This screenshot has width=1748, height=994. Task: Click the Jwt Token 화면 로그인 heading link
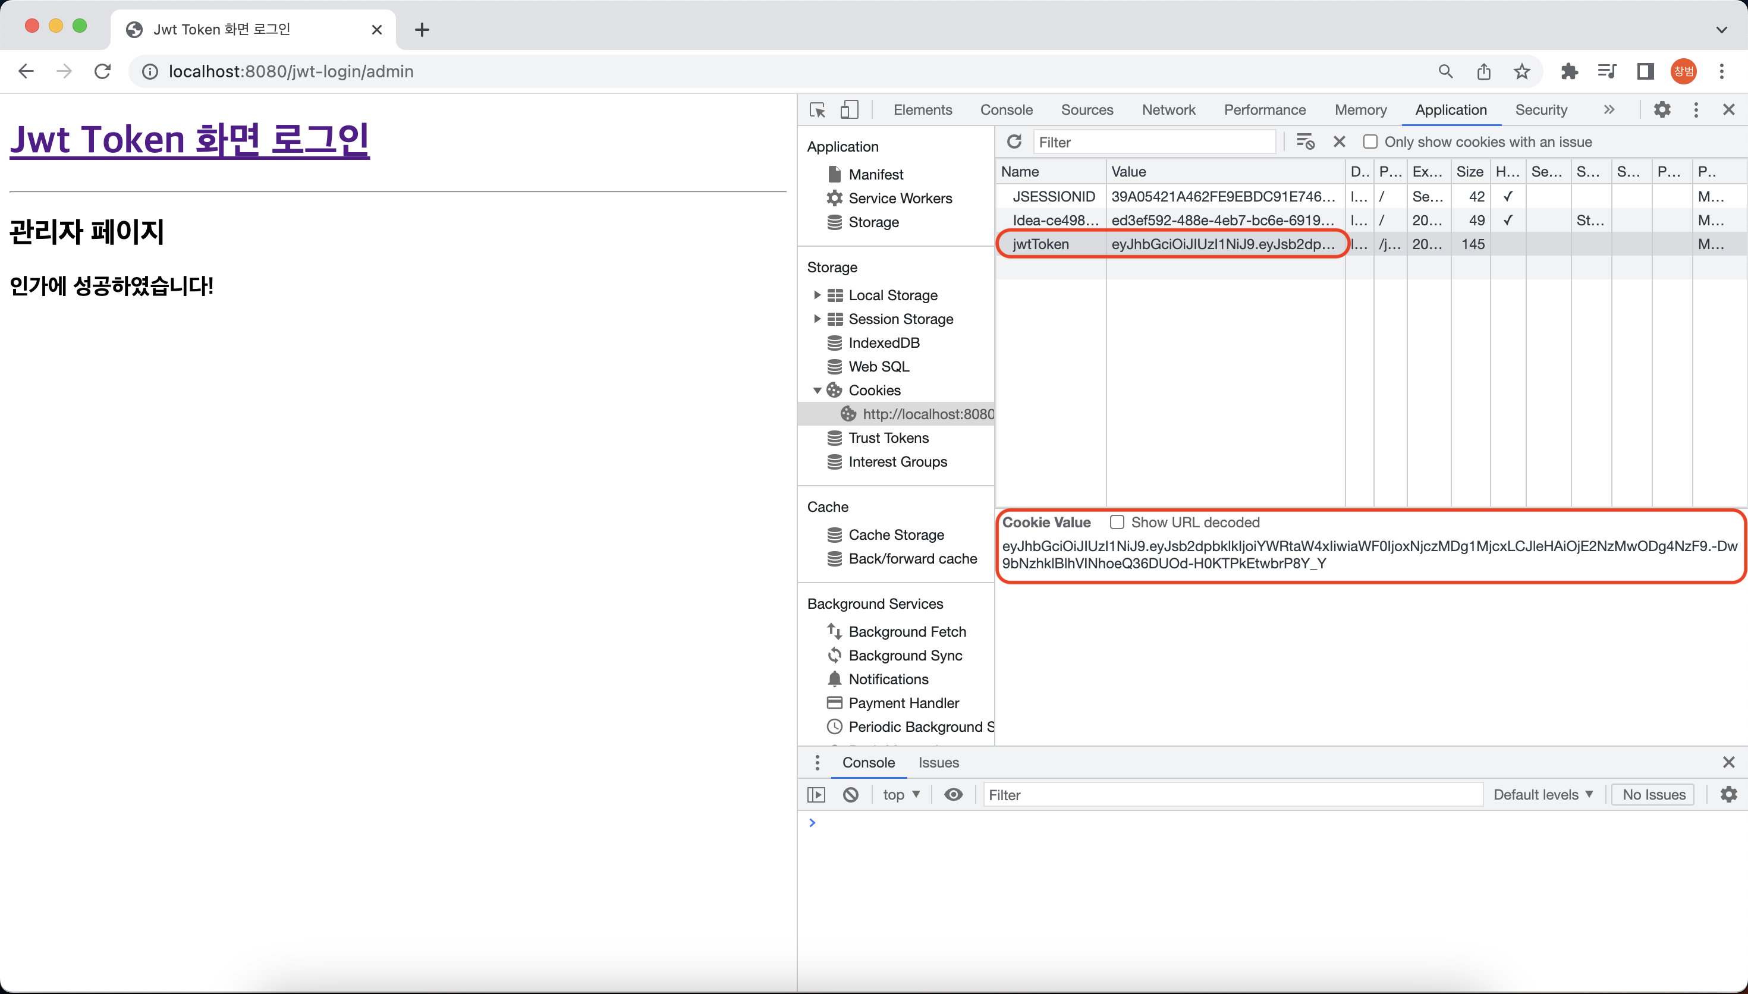190,140
